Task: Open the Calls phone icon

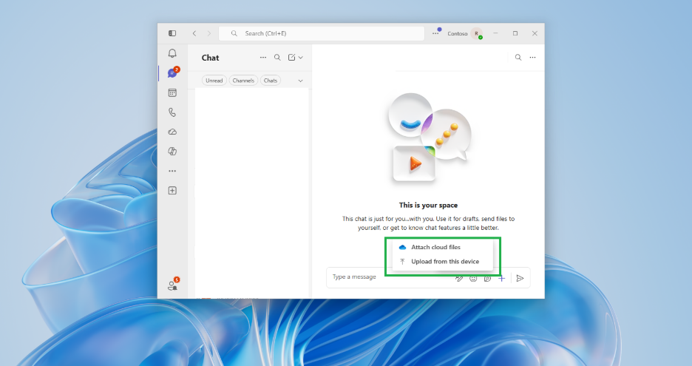Action: (172, 112)
